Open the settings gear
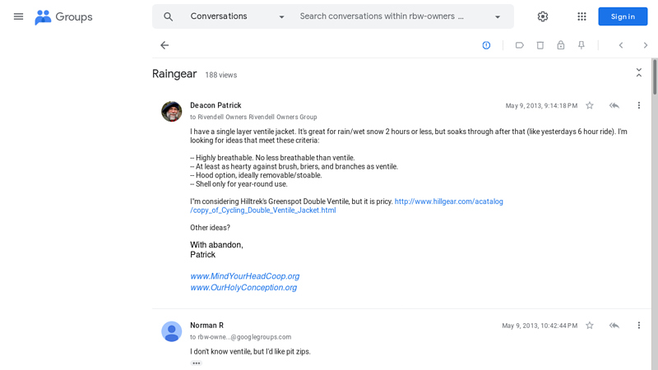 (x=543, y=16)
